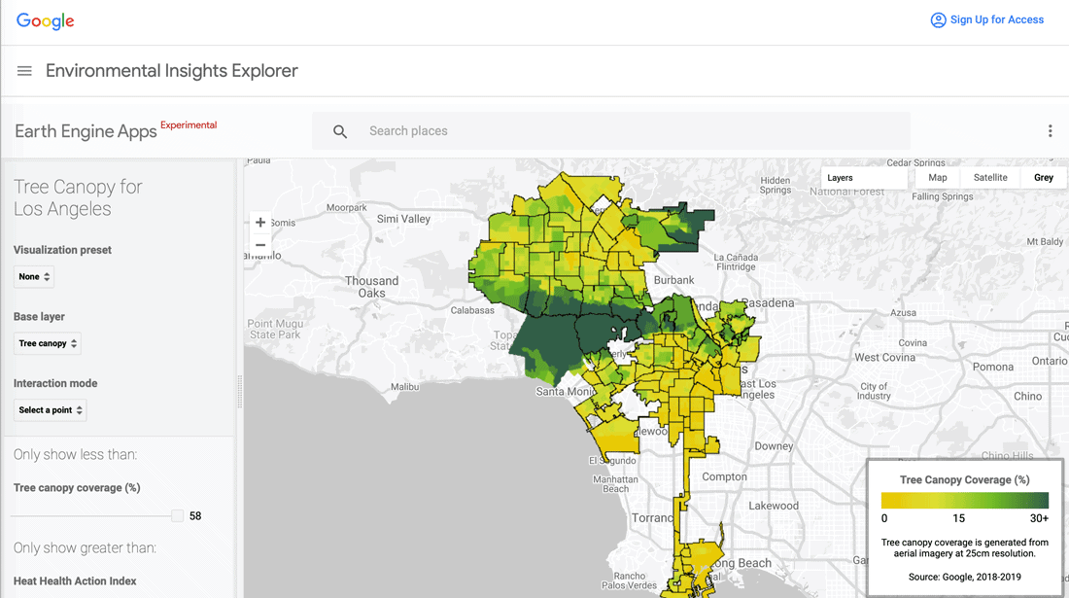Click the legend green gradient bar
Image resolution: width=1069 pixels, height=598 pixels.
(x=965, y=501)
